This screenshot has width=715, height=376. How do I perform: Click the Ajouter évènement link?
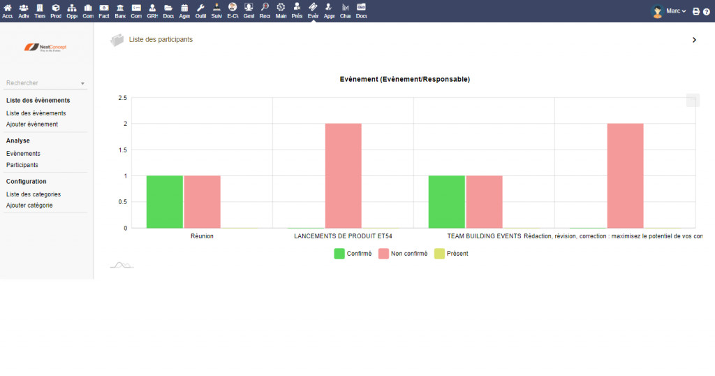(32, 124)
